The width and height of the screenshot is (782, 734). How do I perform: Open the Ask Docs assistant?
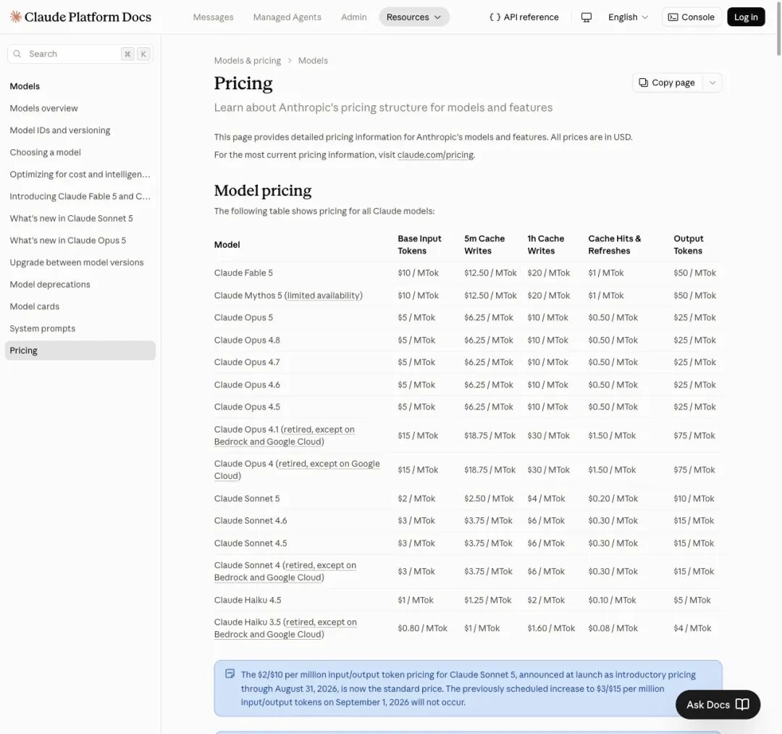coord(718,704)
